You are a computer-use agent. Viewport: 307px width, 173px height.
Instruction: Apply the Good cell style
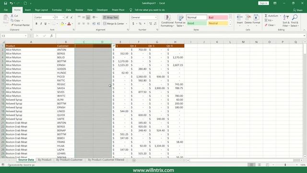coord(196,24)
